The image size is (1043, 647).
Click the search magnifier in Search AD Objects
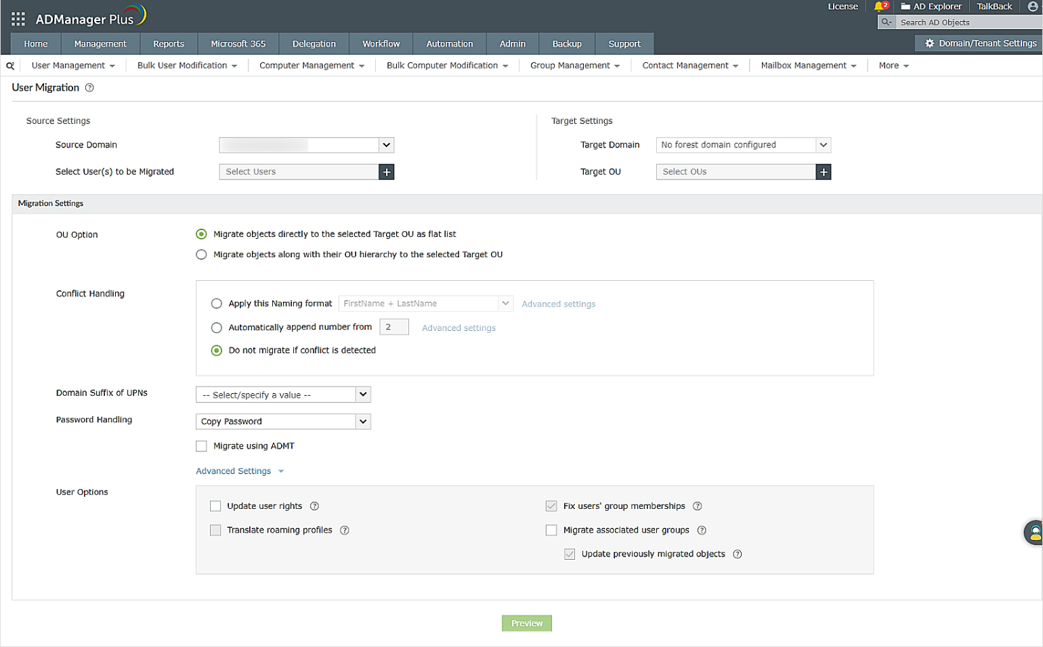886,22
